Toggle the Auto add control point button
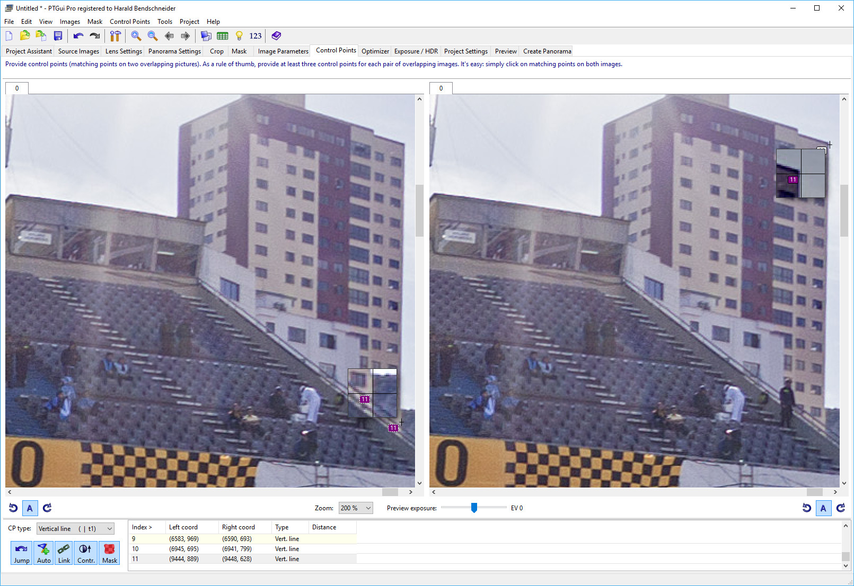This screenshot has height=586, width=854. pyautogui.click(x=44, y=553)
